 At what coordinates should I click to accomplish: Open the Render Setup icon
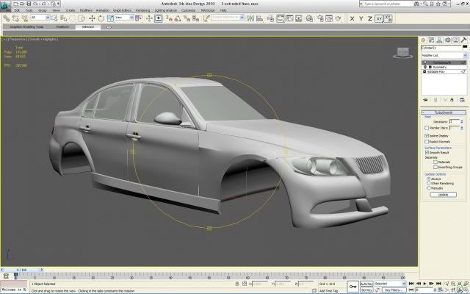[x=320, y=18]
